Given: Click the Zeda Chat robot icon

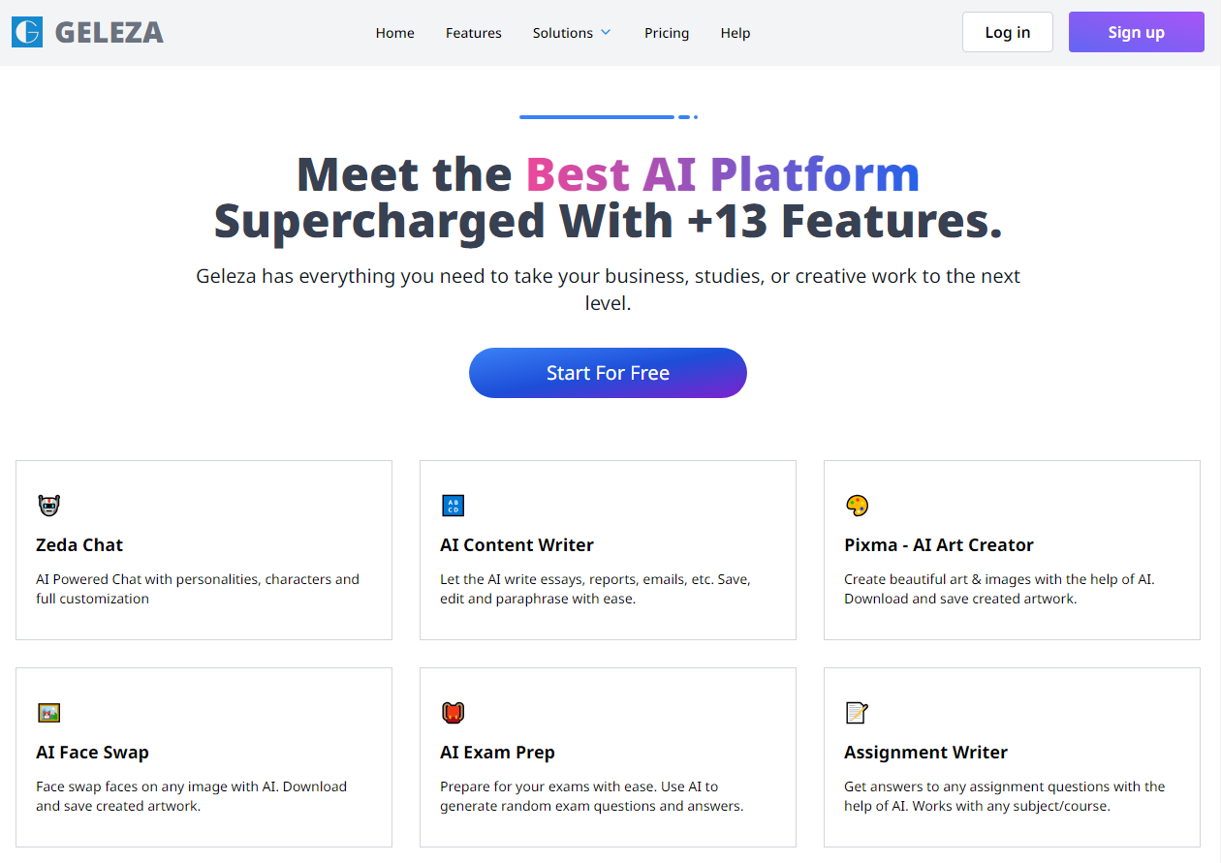Looking at the screenshot, I should coord(48,506).
